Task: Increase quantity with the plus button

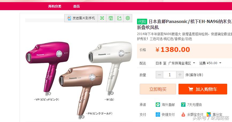Action: pyautogui.click(x=180, y=75)
